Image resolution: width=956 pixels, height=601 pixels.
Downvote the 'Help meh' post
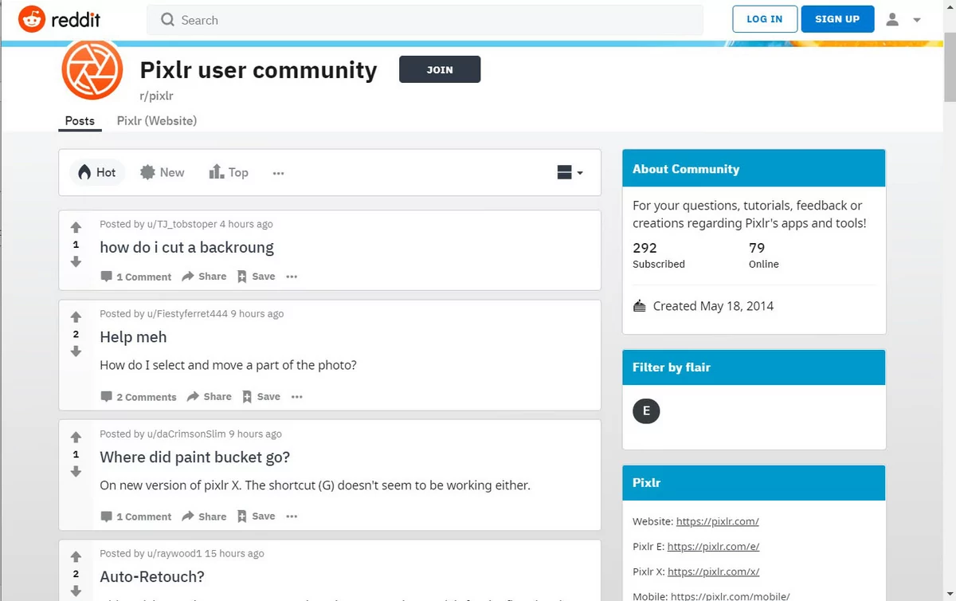[x=76, y=351]
